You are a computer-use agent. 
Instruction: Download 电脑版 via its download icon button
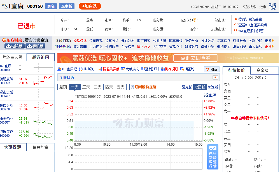coord(15,46)
